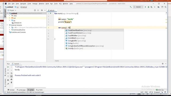
Task: Expand the out folder
Action: click(x=10, y=18)
